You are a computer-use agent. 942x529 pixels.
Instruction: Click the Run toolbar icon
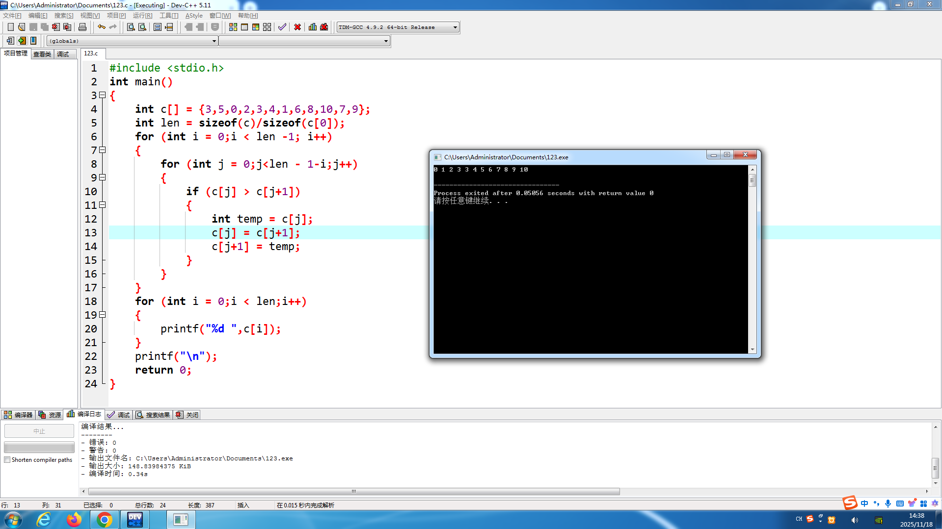[244, 27]
